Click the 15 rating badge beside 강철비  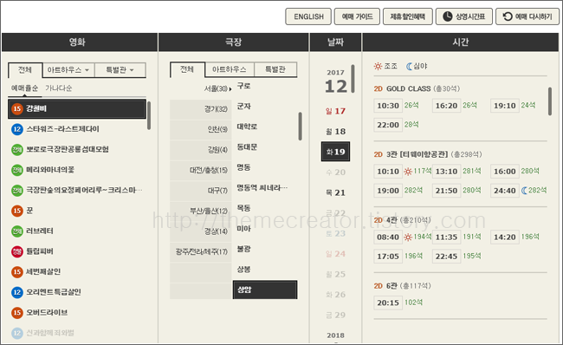coord(16,109)
